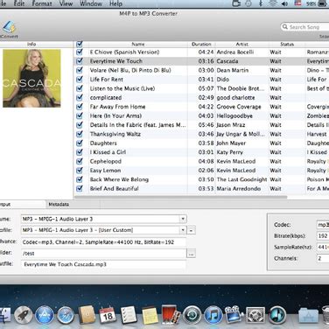Viewport: 329px width, 329px height.
Task: Uncheck Thanksgiving Waltz checkbox
Action: click(x=79, y=134)
